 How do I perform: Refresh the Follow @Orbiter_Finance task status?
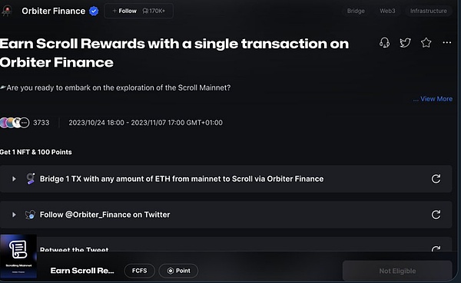tap(436, 215)
